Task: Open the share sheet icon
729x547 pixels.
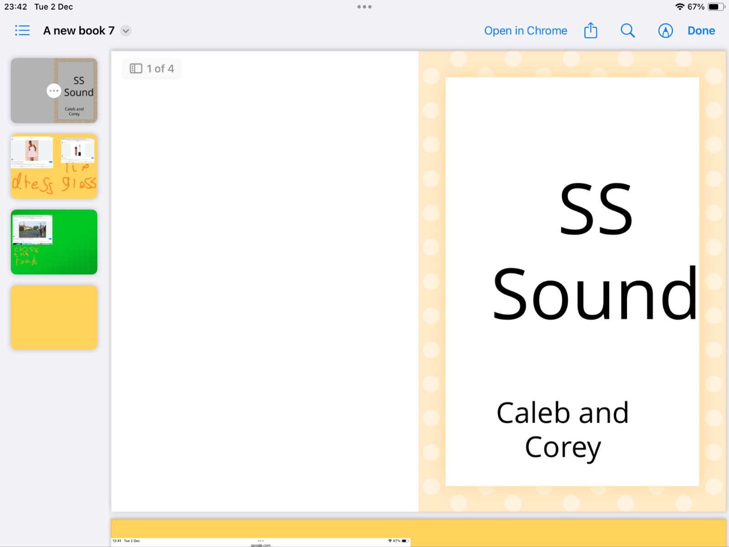Action: (590, 31)
